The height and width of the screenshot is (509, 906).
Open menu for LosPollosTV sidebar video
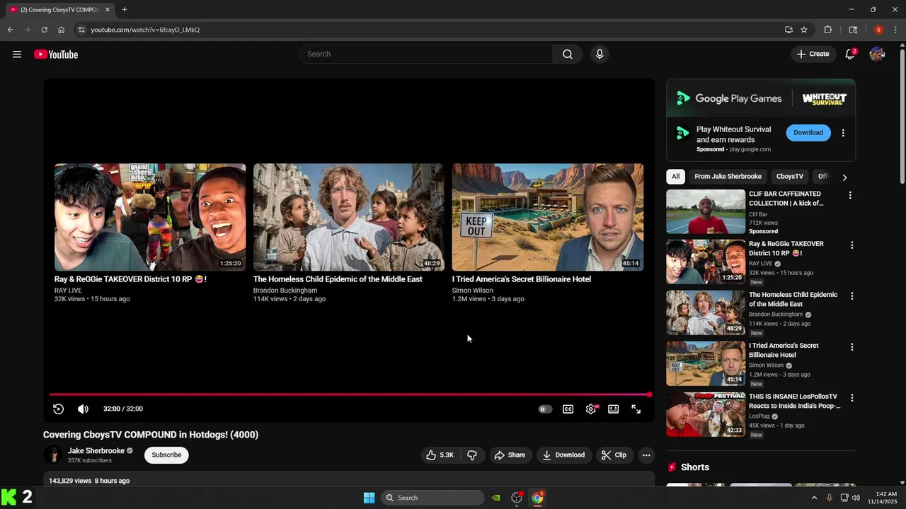851,398
